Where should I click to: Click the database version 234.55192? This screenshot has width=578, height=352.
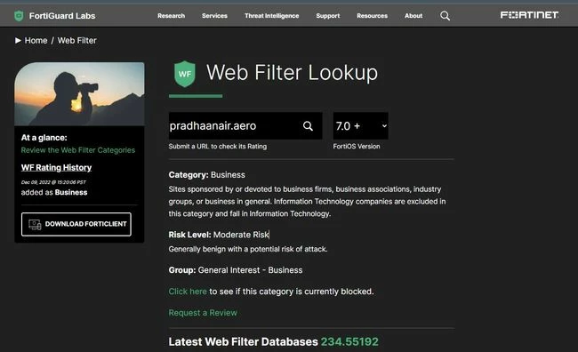click(x=349, y=341)
